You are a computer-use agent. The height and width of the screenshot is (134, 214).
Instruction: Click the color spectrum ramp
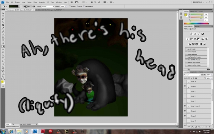pyautogui.click(x=197, y=24)
